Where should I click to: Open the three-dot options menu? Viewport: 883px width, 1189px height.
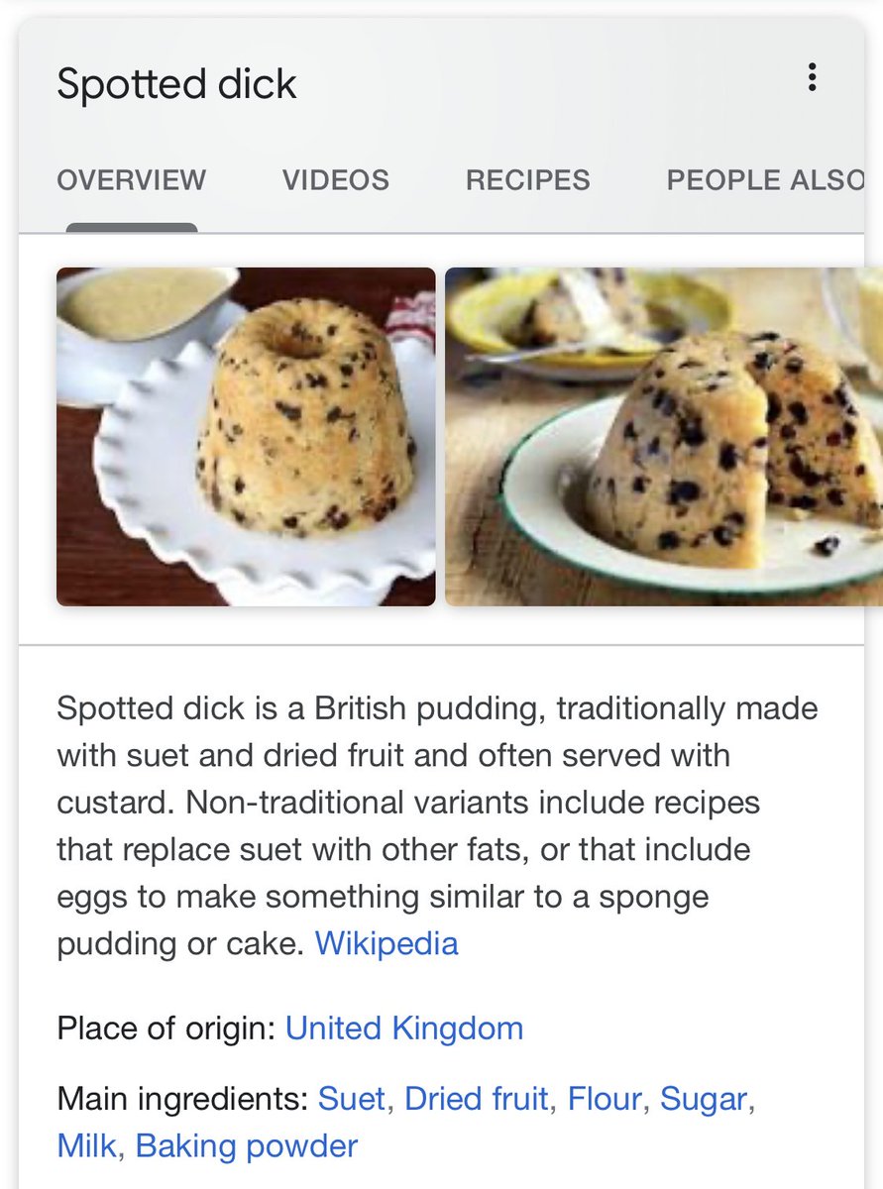(x=812, y=77)
